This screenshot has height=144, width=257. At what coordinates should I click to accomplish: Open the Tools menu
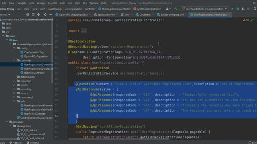pos(77,3)
